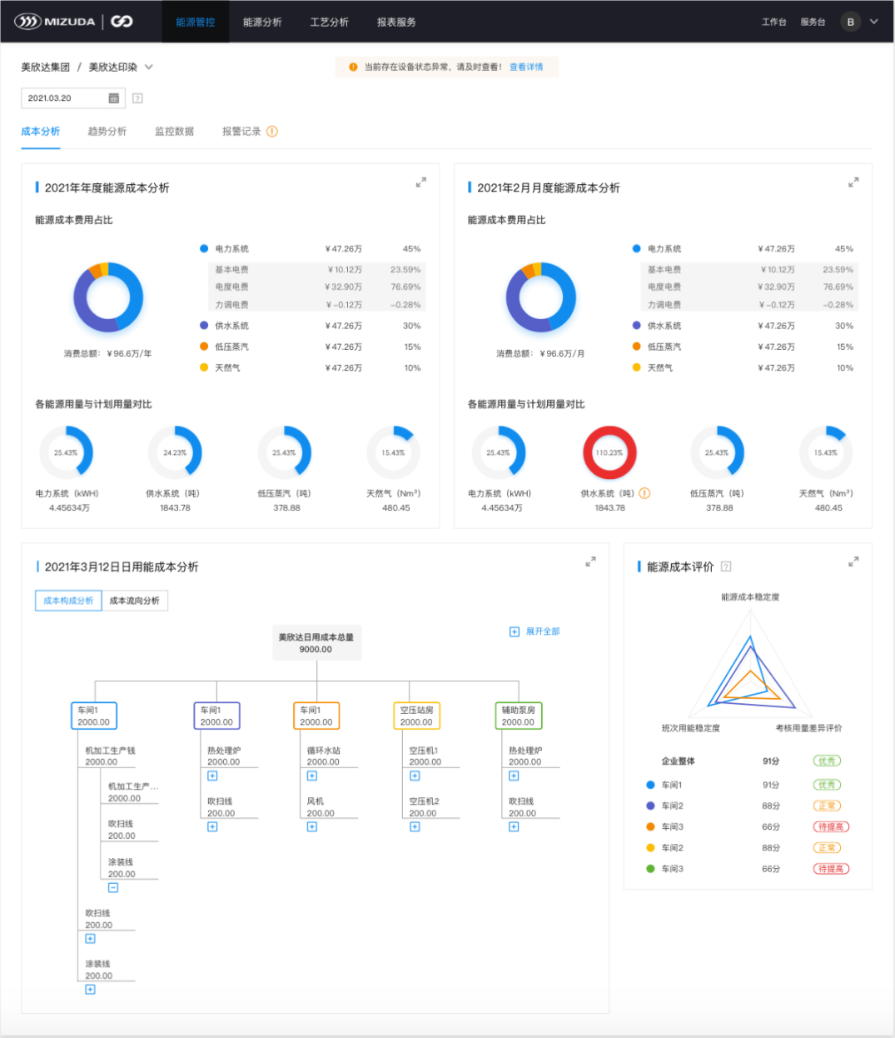Click the looped emblem icon beside the MIZUDA logo
895x1038 pixels.
coord(122,22)
